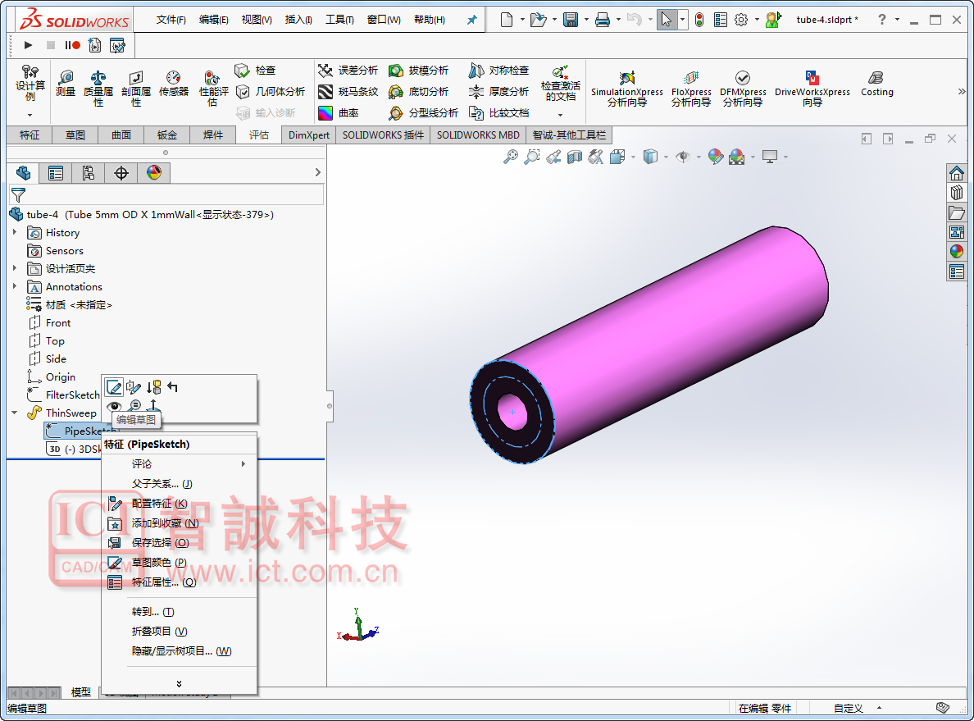Click the Edit Appearance color ball icon
This screenshot has width=974, height=721.
(x=715, y=157)
